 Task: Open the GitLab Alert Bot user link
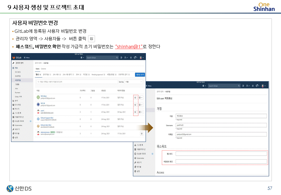pyautogui.click(x=46, y=125)
